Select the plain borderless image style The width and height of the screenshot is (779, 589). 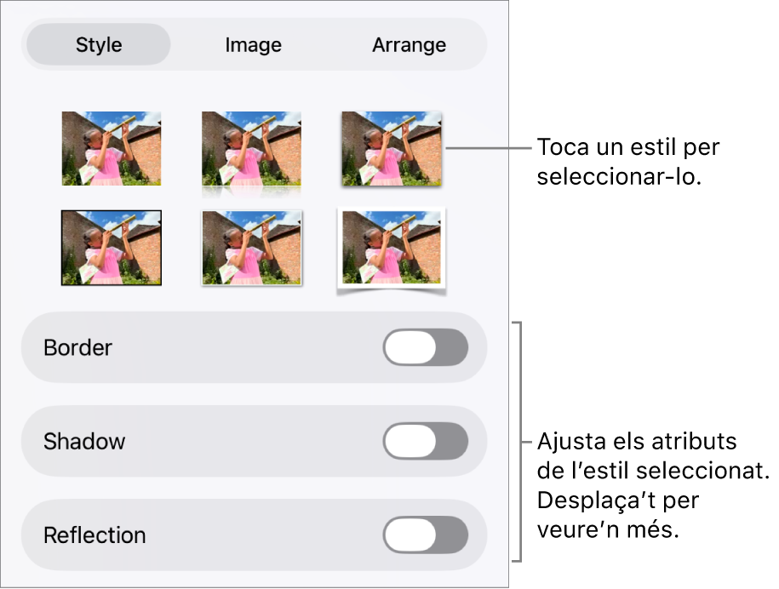112,148
